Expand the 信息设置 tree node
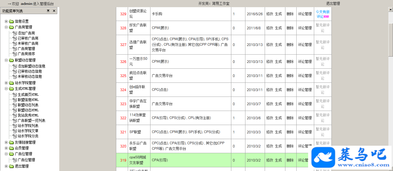This screenshot has height=171, width=393. click(6, 21)
